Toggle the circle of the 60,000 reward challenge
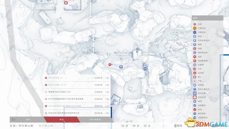229x129 pixels. (x=46, y=113)
